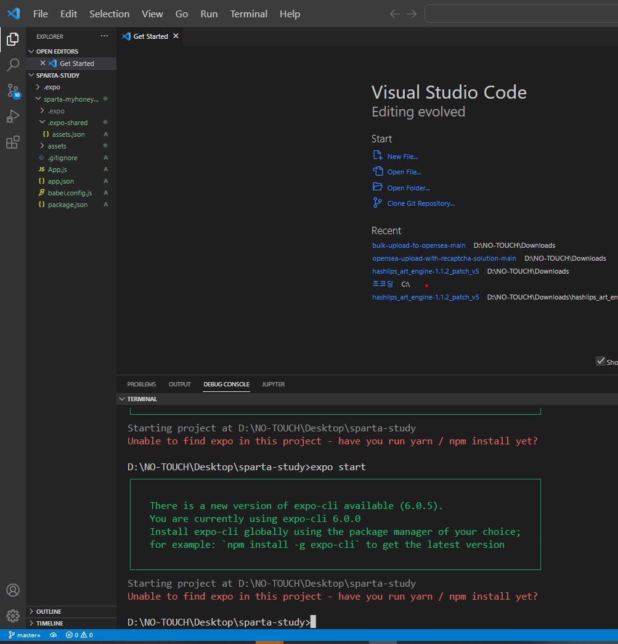This screenshot has height=644, width=618.
Task: Select the Debug Console tab
Action: [x=226, y=384]
